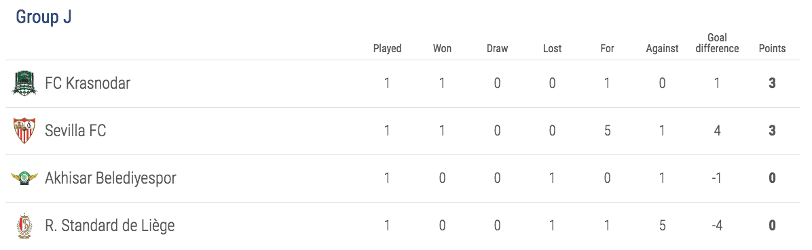Click the FC Krasnodar club crest
Viewport: 812px width, 250px height.
24,83
